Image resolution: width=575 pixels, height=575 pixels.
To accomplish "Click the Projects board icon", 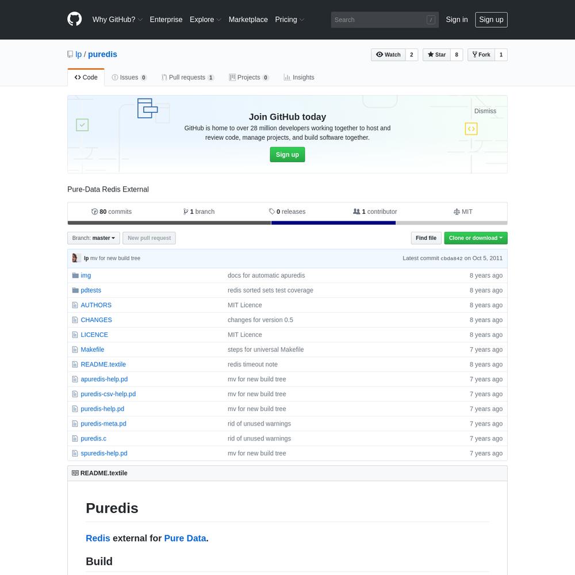I will click(232, 78).
